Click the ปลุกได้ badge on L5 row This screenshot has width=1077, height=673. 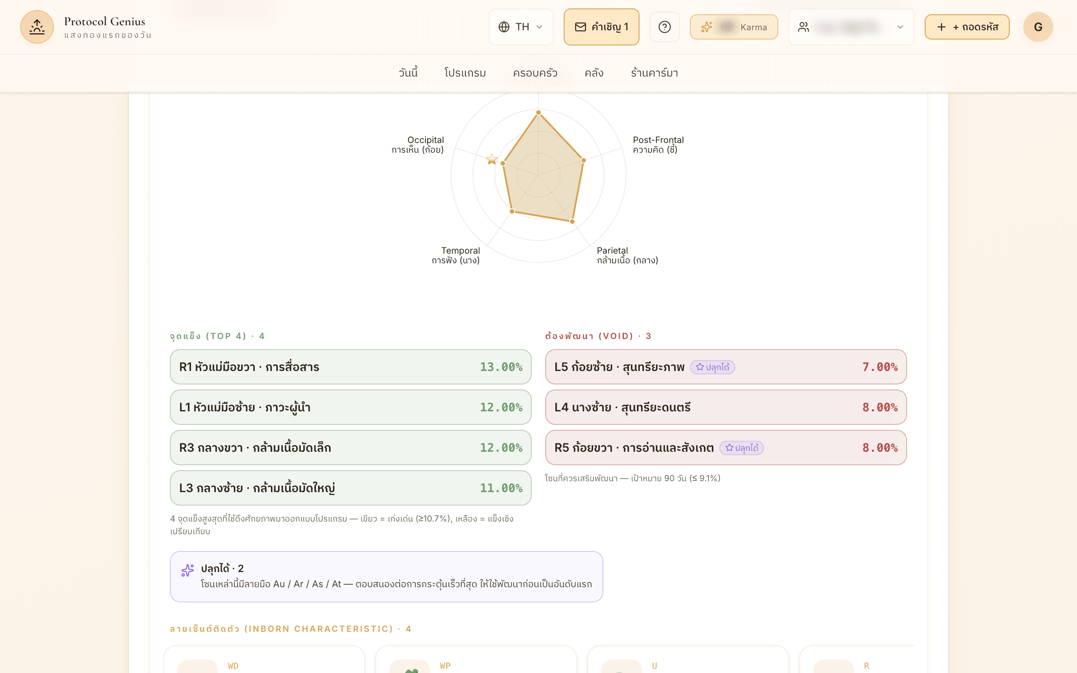pyautogui.click(x=713, y=367)
